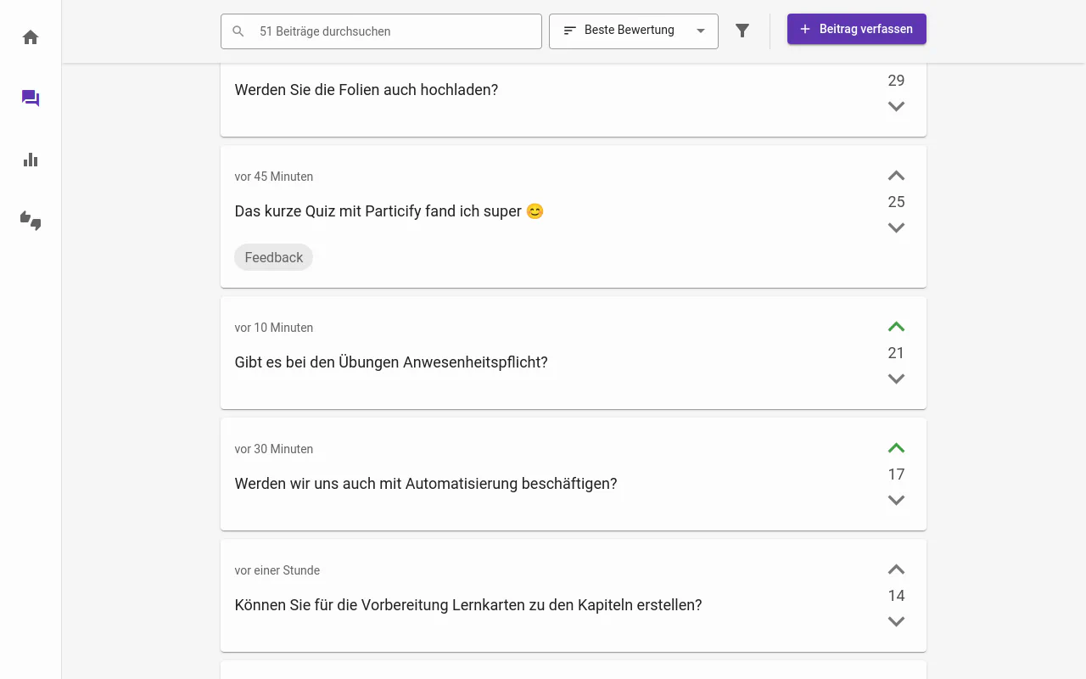1086x679 pixels.
Task: Open the Beste Bewertung sort dropdown
Action: click(x=633, y=31)
